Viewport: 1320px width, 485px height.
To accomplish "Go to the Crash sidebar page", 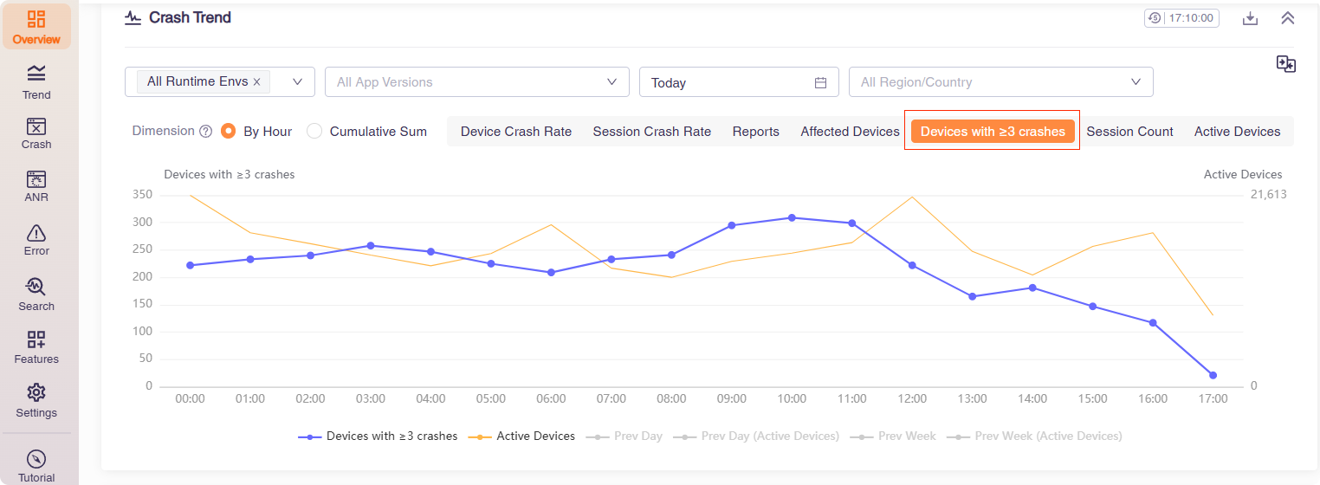I will pos(36,133).
